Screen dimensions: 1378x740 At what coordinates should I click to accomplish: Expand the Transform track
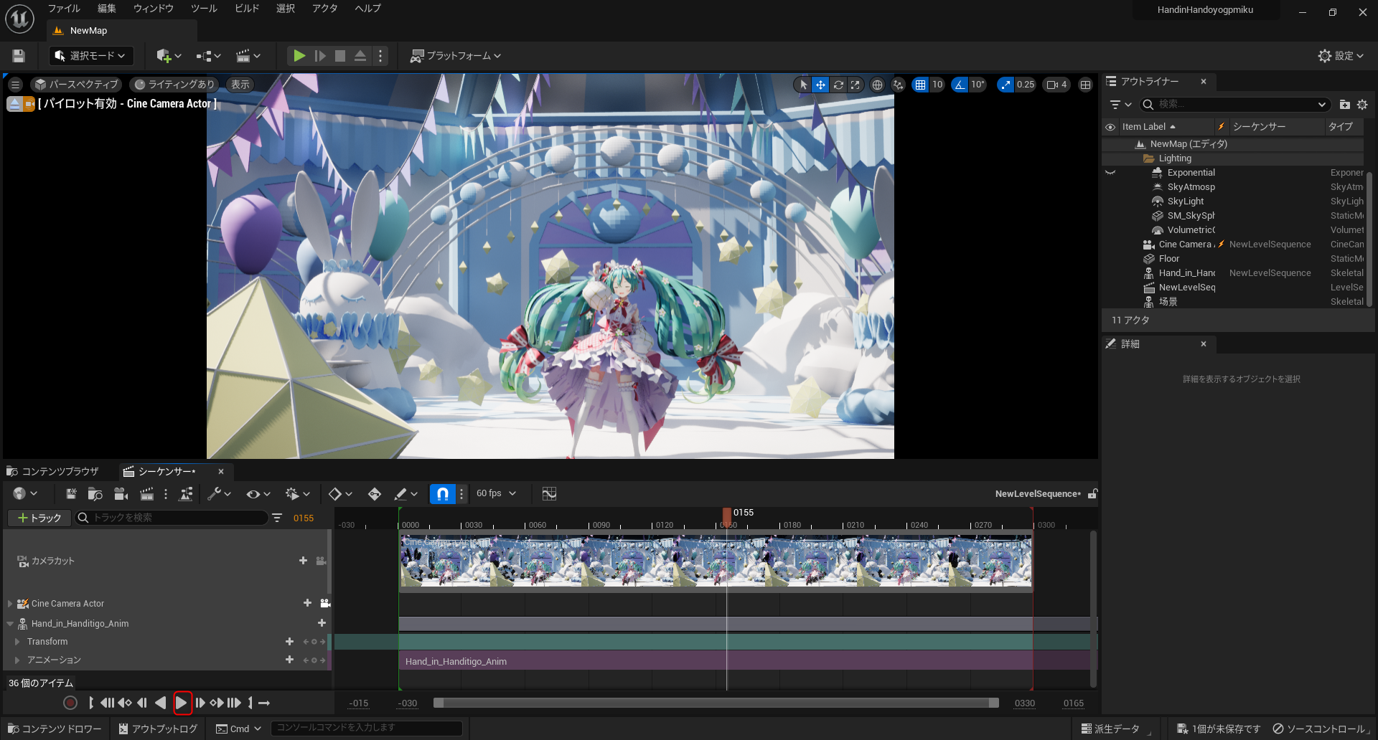pos(17,642)
